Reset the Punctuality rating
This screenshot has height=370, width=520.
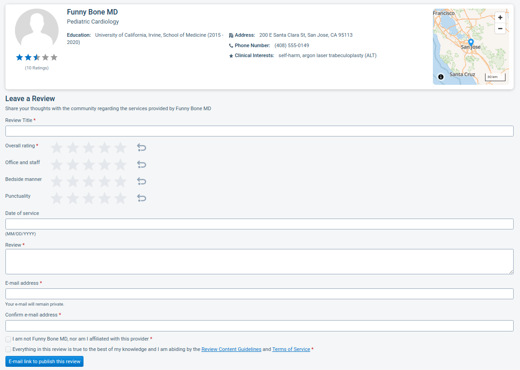pyautogui.click(x=141, y=198)
